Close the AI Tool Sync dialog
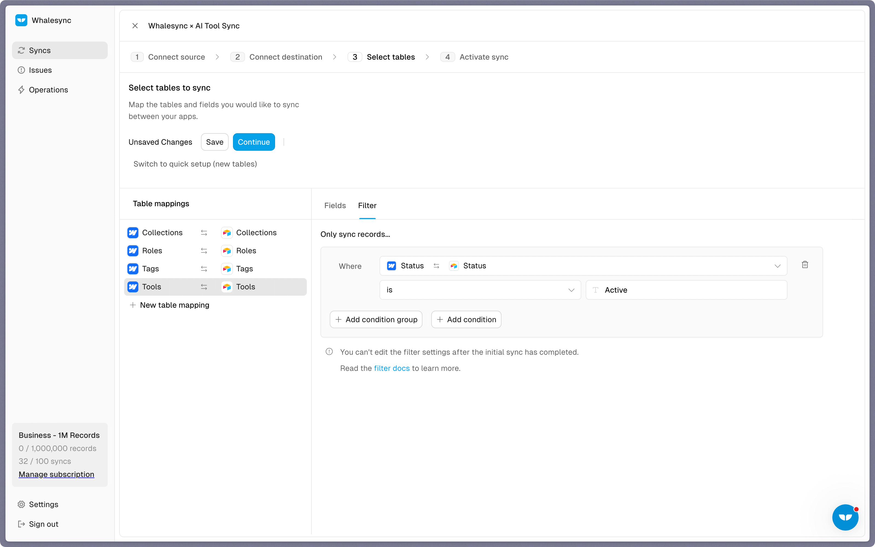Image resolution: width=875 pixels, height=547 pixels. pyautogui.click(x=135, y=26)
